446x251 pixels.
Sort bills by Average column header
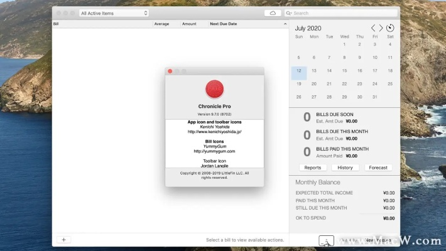[161, 24]
